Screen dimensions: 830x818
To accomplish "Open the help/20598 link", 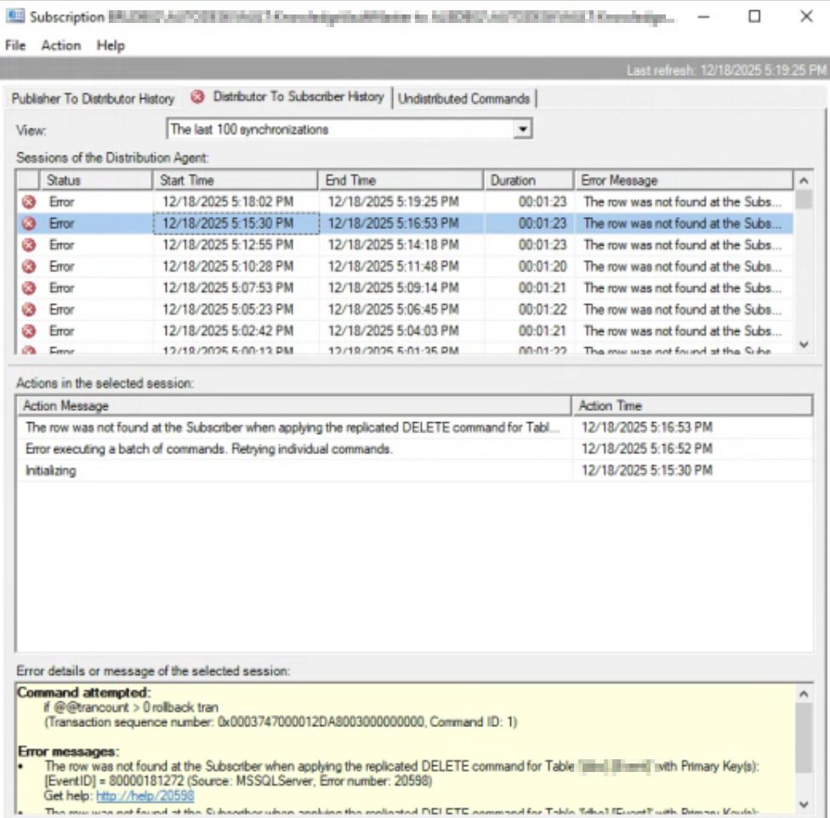I will [x=145, y=796].
